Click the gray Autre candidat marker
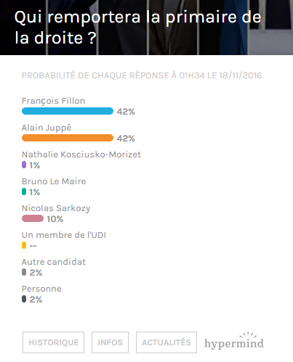 pos(24,272)
